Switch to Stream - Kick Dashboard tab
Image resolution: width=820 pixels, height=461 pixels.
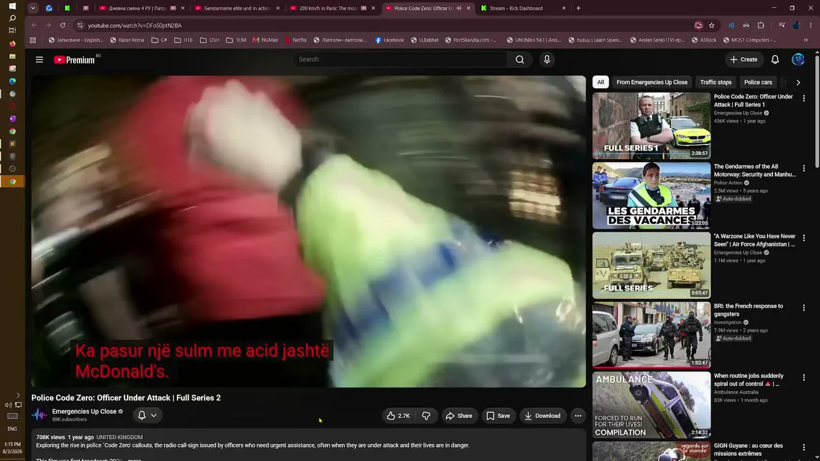click(523, 8)
